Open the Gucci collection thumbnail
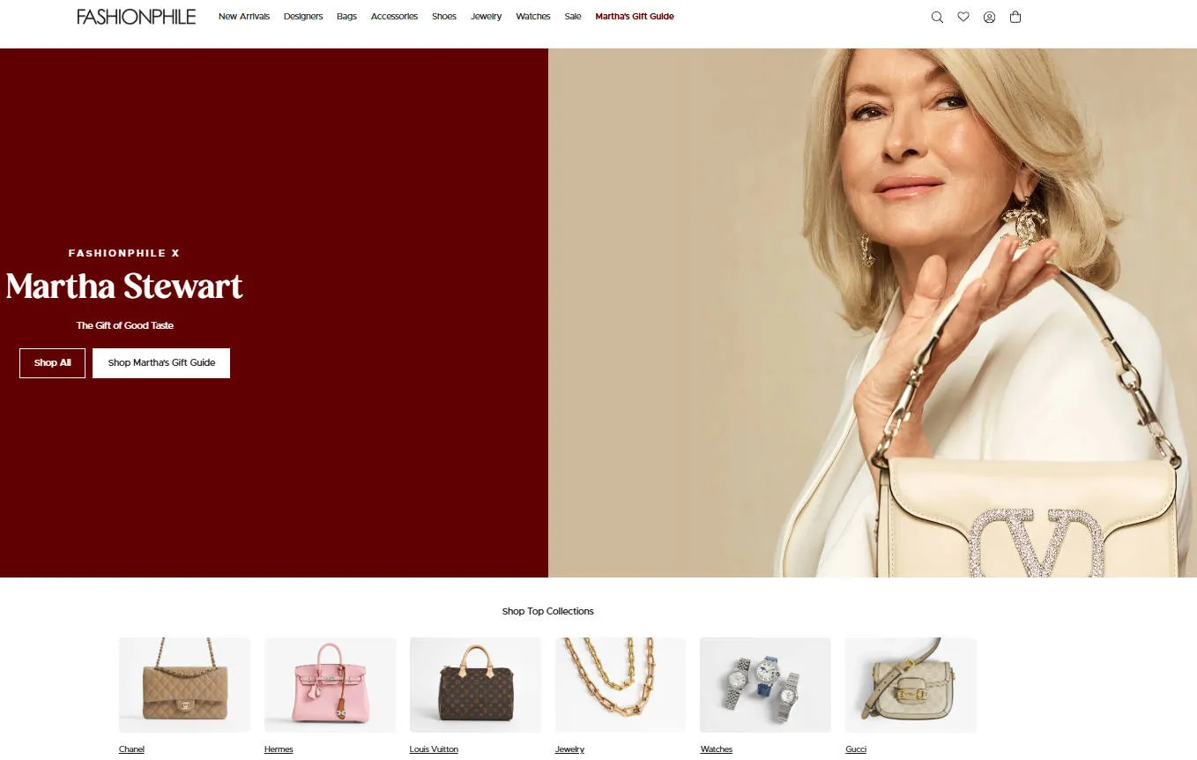 [911, 685]
